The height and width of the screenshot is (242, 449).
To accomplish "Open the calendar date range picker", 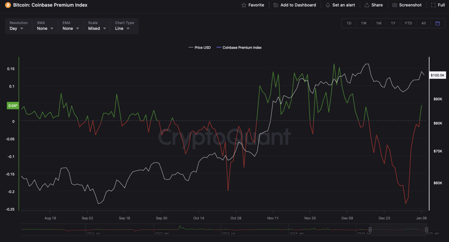I will (437, 23).
